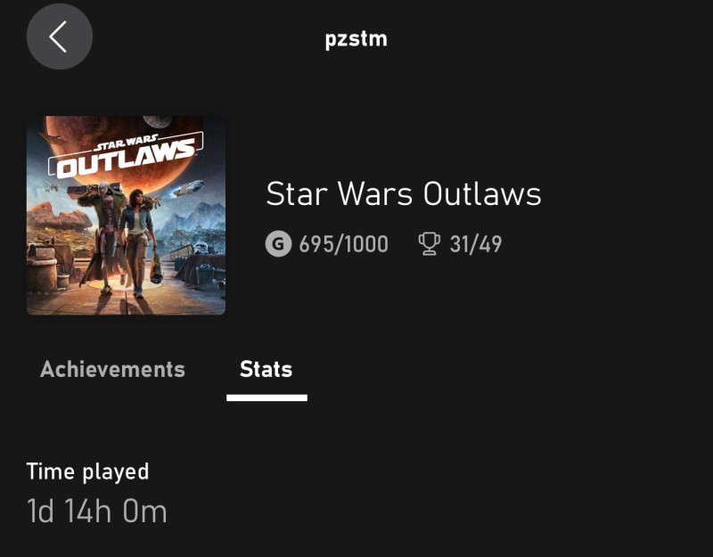Click the 1d 14h 0m playtime value
Viewport: 713px width, 557px height.
pyautogui.click(x=96, y=512)
